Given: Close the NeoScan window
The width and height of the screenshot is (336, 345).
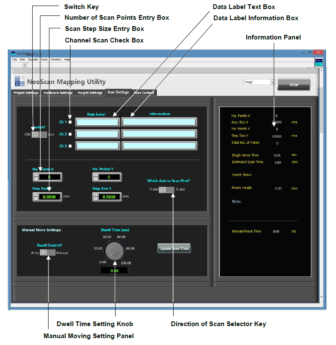Looking at the screenshot, I should pos(318,52).
